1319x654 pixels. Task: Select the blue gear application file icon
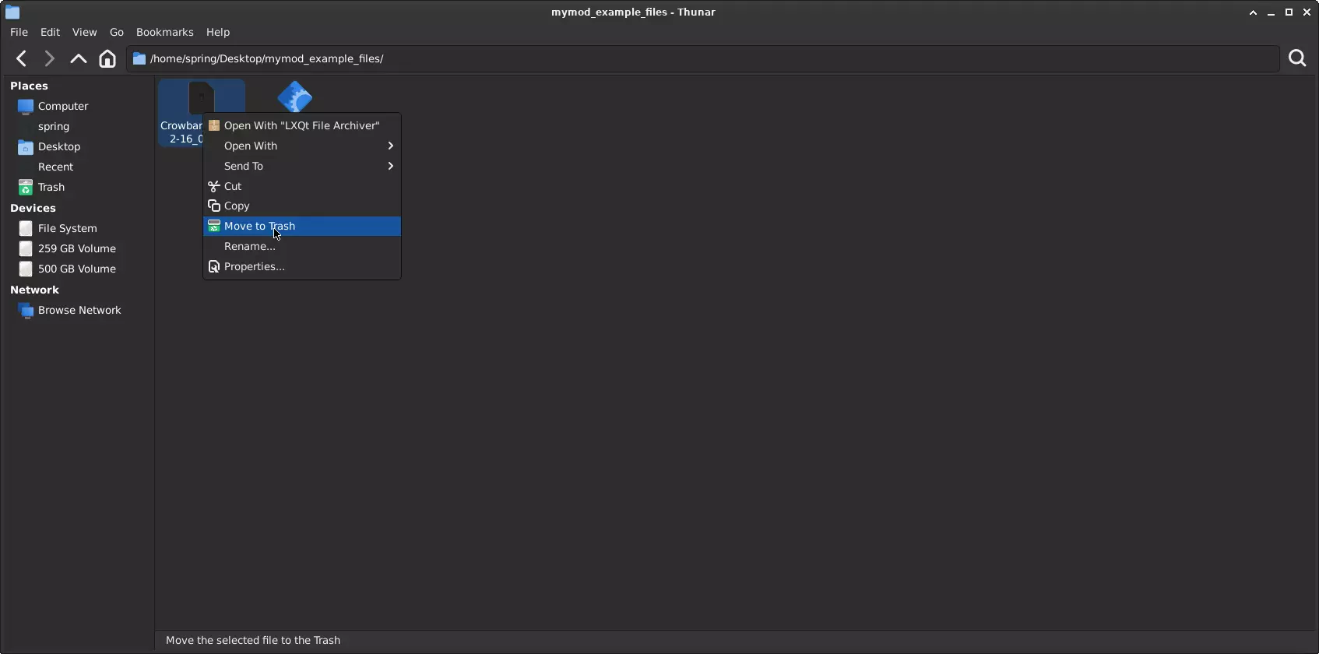295,97
